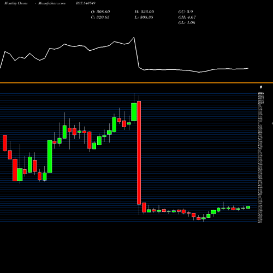Click the peak of the white line chart
This screenshot has width=273, height=273.
(x=134, y=38)
